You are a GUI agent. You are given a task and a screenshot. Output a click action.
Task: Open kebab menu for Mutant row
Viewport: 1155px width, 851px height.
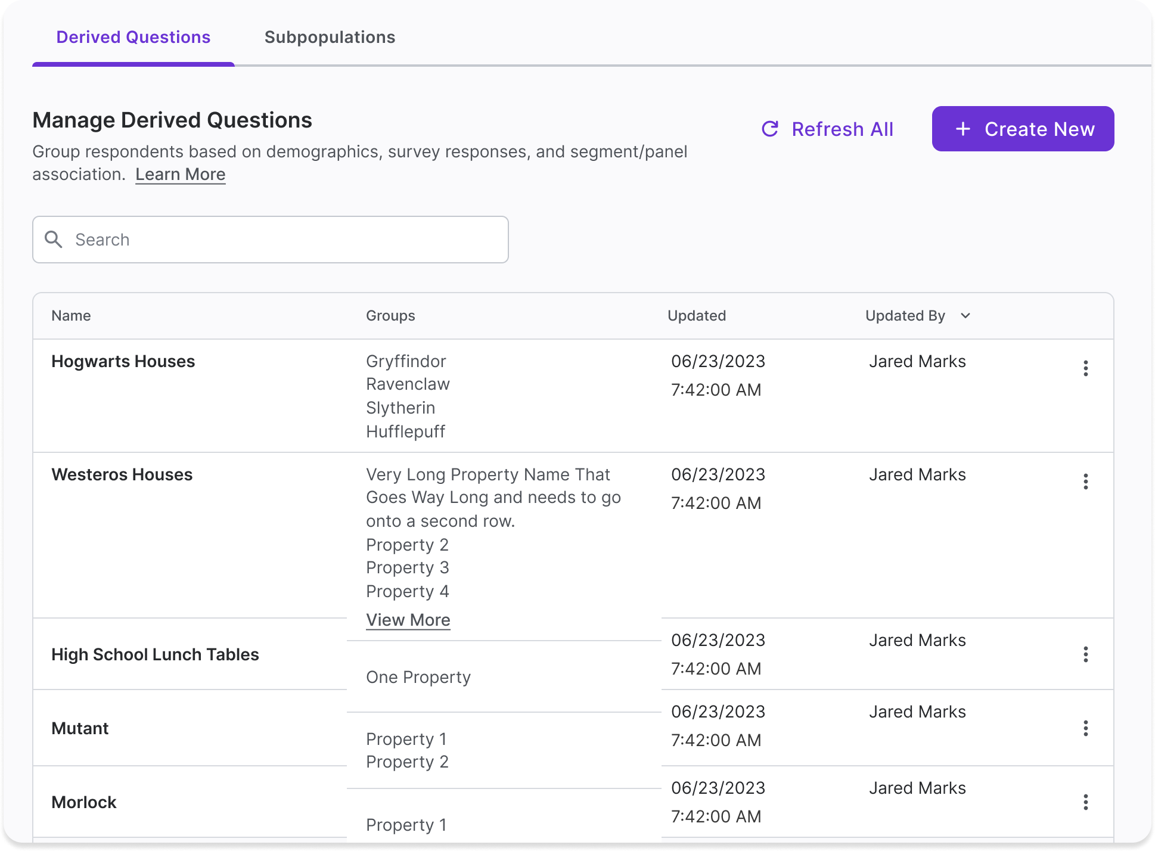click(x=1085, y=728)
